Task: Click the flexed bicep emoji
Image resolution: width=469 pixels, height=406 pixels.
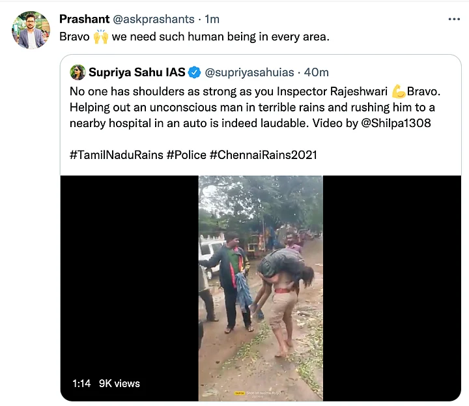Action: pos(399,91)
